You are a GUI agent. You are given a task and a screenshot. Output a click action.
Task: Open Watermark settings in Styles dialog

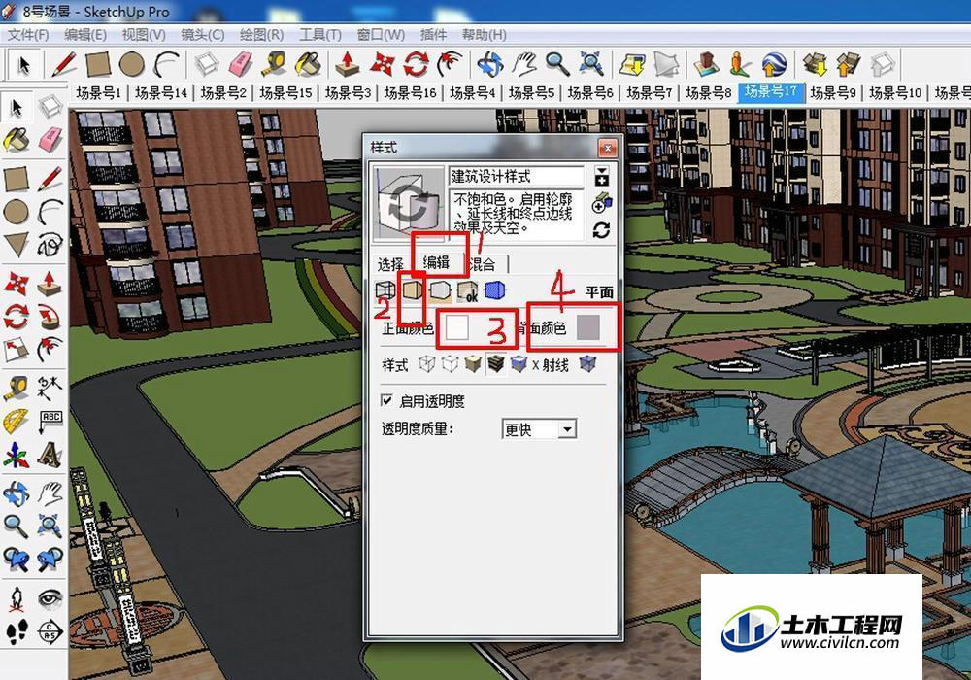[x=467, y=290]
